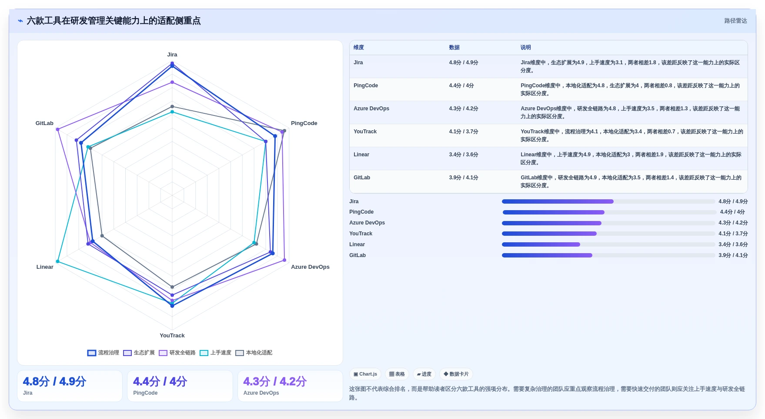This screenshot has height=419, width=765.
Task: Click the GitLab axis label on radar
Action: coord(44,123)
